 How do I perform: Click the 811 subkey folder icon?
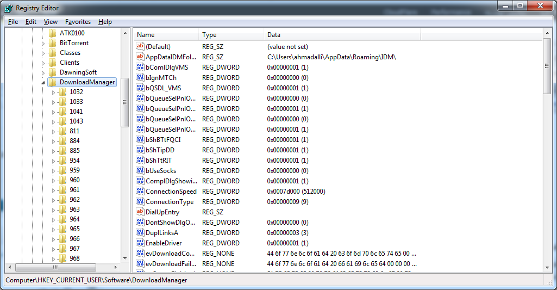point(63,131)
